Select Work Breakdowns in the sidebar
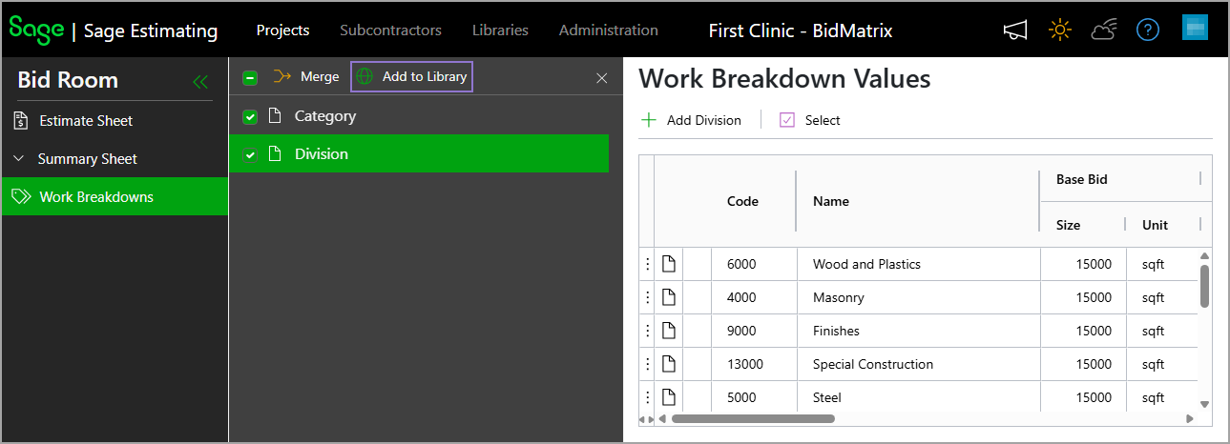This screenshot has height=444, width=1230. pos(115,196)
